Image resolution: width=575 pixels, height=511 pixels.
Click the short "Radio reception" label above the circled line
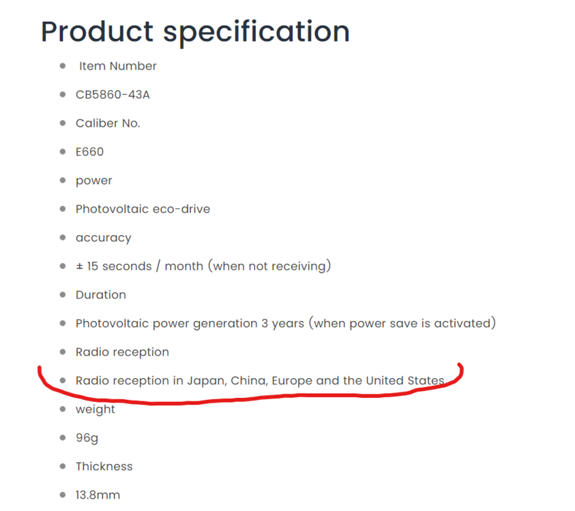tap(122, 352)
